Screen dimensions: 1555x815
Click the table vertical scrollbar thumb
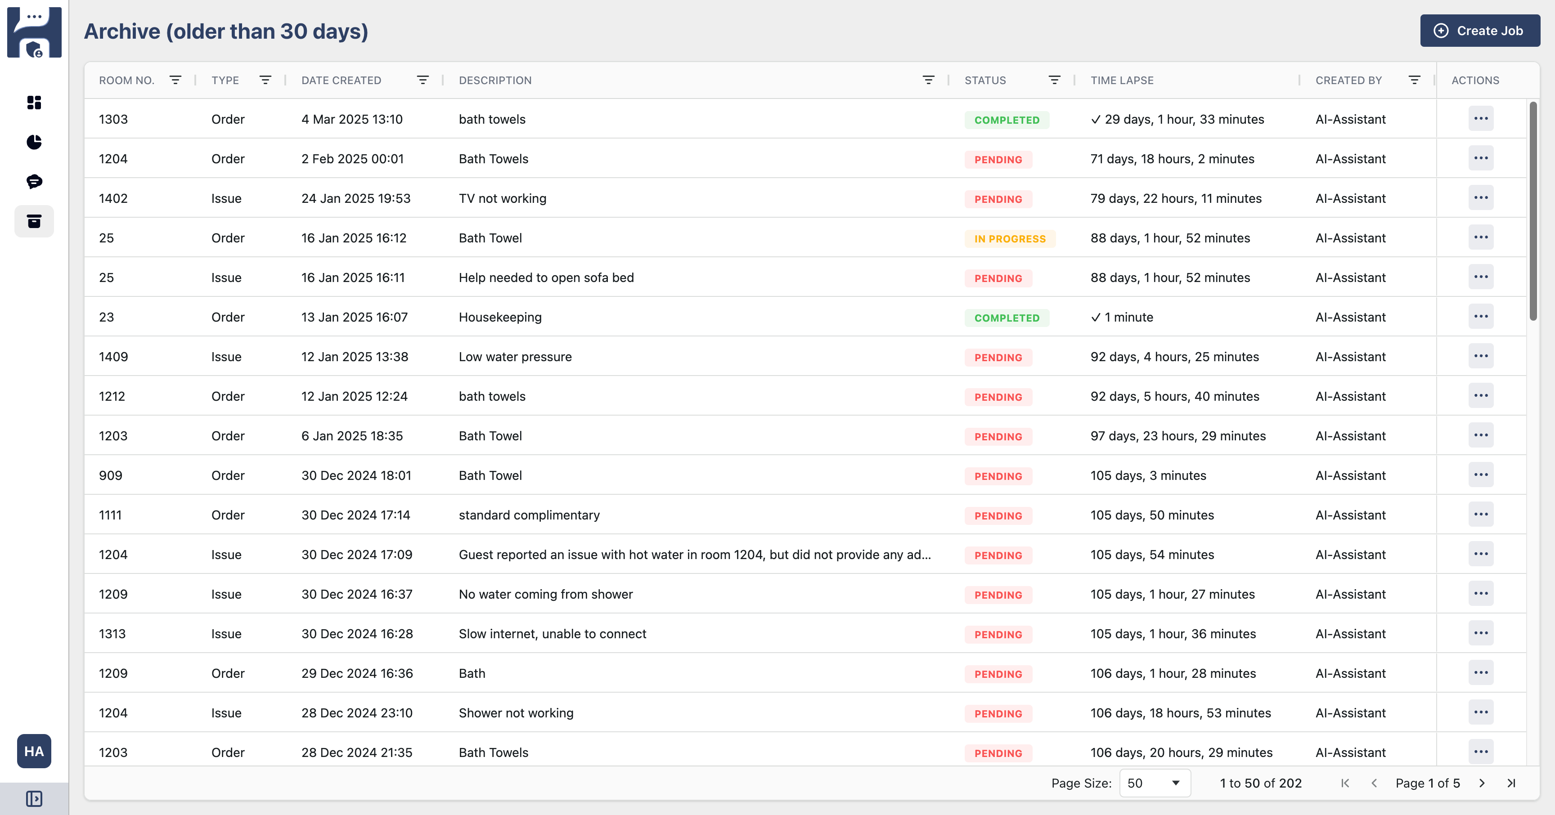(x=1533, y=211)
